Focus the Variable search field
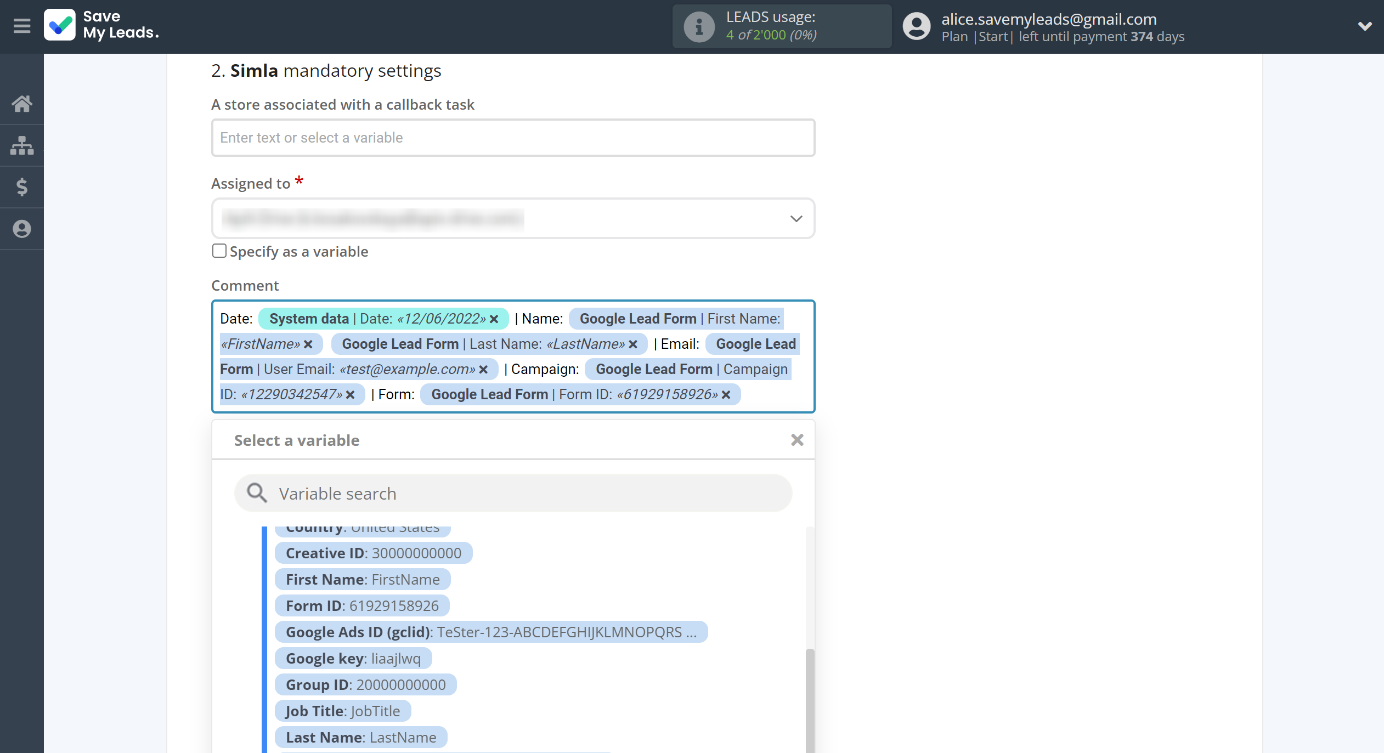The image size is (1384, 753). click(513, 493)
